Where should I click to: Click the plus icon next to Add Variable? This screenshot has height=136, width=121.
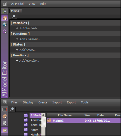17,28
